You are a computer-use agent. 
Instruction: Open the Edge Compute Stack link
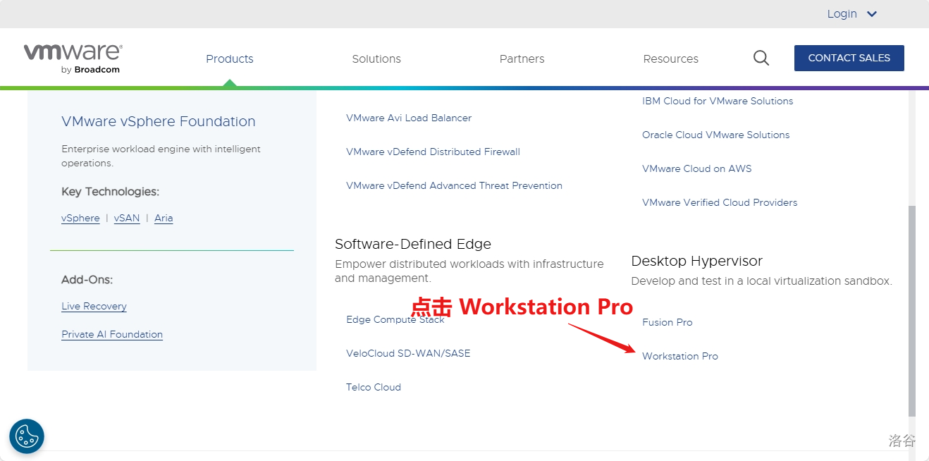395,319
